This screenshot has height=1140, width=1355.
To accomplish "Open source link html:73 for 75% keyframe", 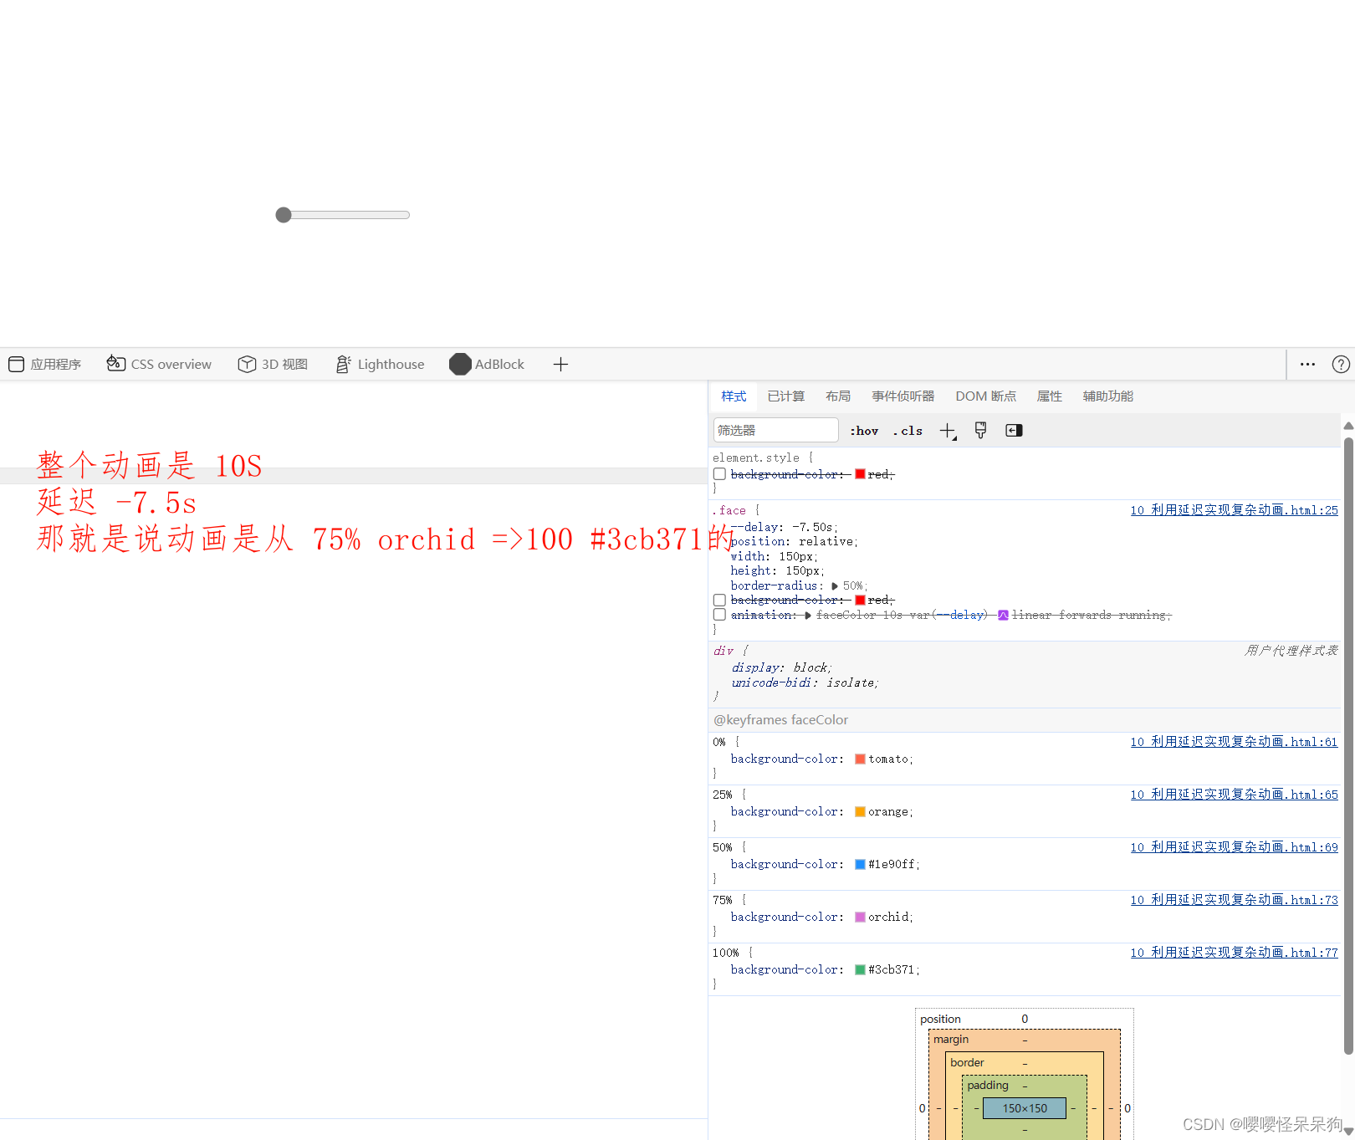I will (x=1234, y=900).
